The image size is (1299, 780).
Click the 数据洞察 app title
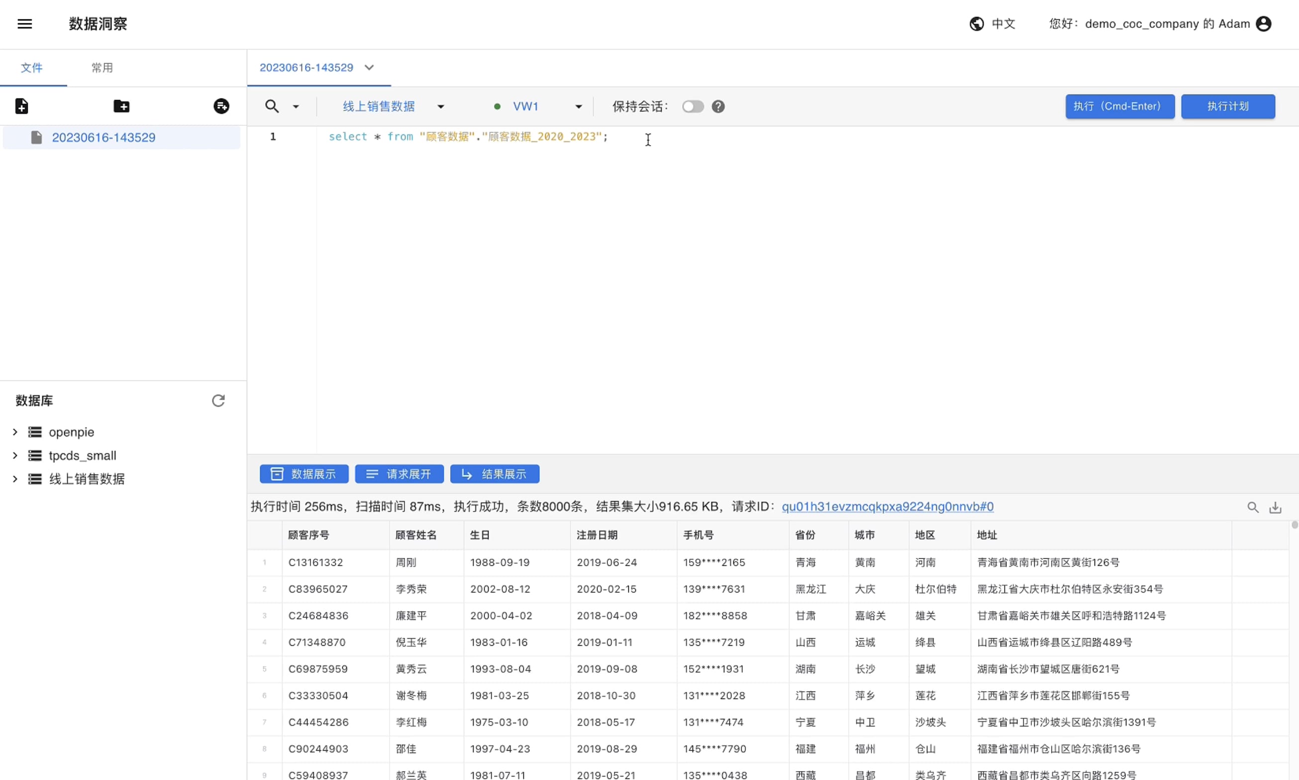(98, 24)
